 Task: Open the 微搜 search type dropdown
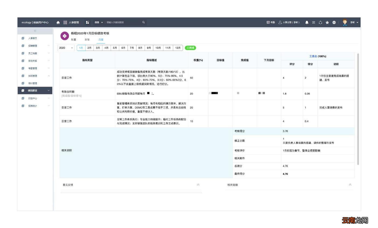[x=99, y=22]
